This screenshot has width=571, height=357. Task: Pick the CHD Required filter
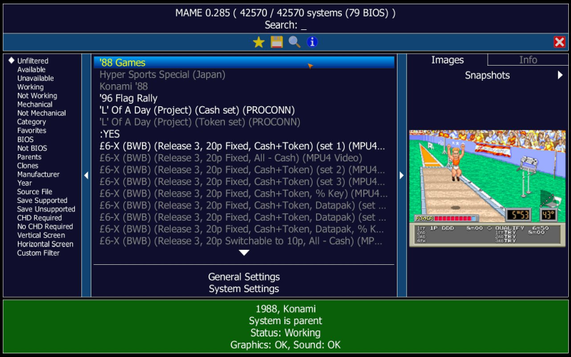[39, 218]
